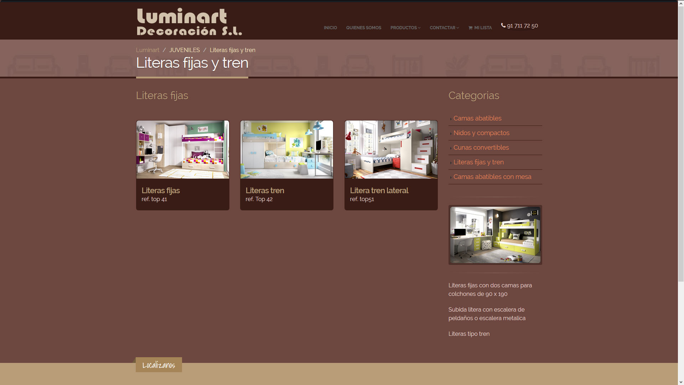Select the Cunas convertibles category
684x385 pixels.
(481, 148)
